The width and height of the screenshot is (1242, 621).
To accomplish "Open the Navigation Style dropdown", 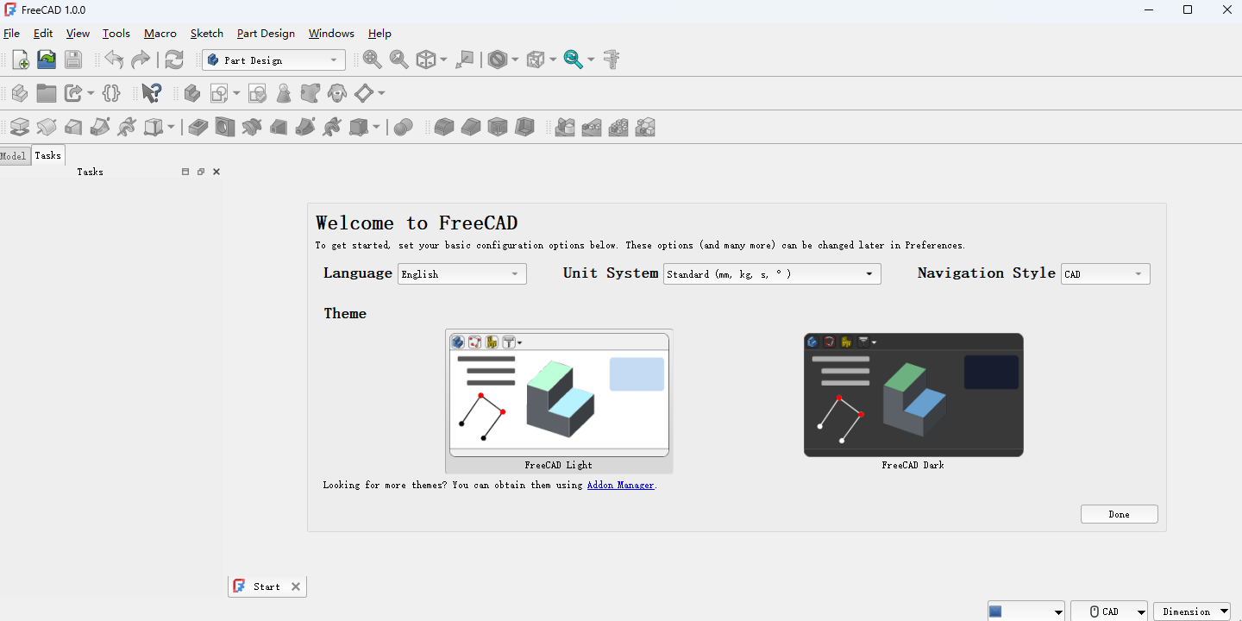I will pyautogui.click(x=1106, y=274).
